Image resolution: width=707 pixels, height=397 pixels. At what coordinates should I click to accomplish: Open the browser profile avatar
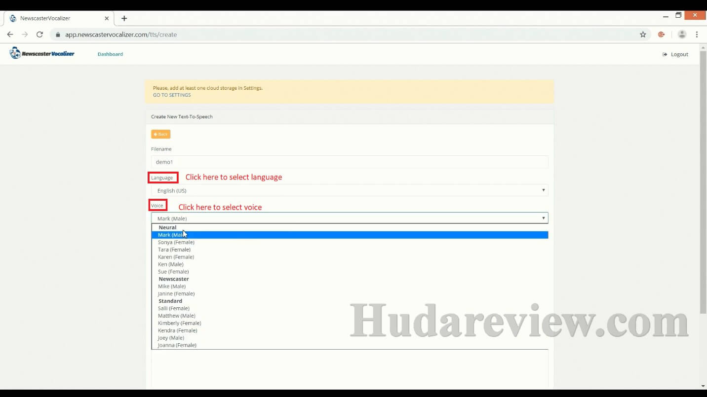[x=682, y=35]
